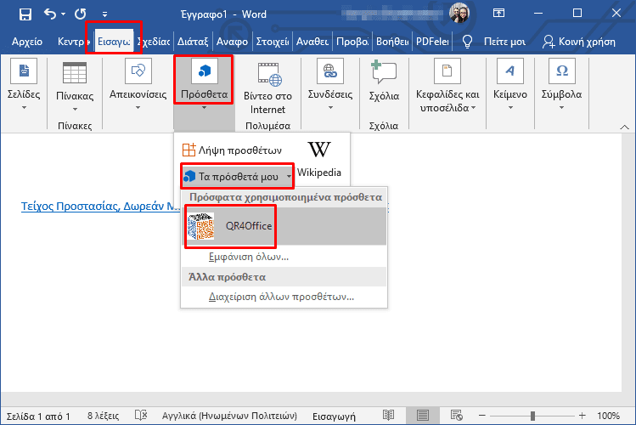Open Ribbon Display Options icon
The height and width of the screenshot is (425, 636).
(498, 14)
